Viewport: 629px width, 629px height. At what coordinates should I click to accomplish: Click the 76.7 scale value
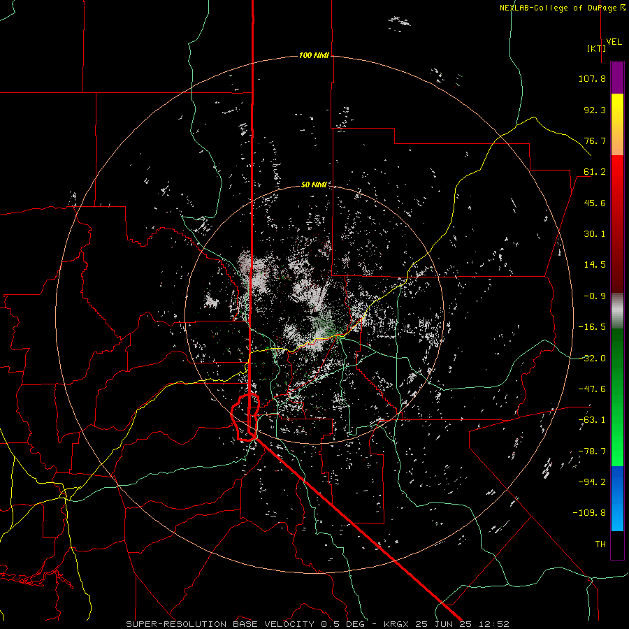(595, 140)
